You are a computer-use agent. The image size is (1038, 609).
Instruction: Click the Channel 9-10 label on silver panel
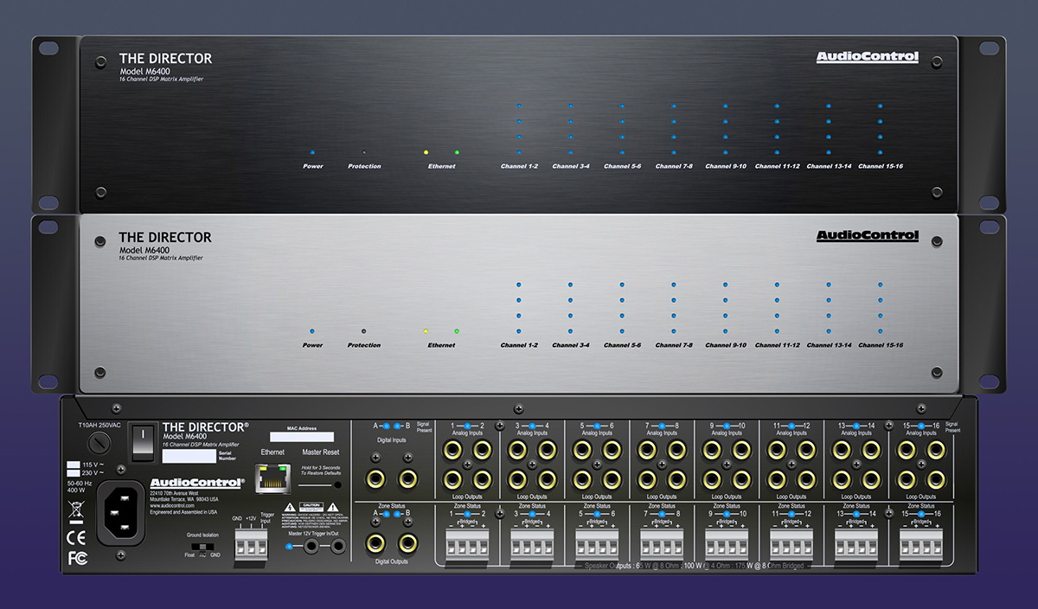tap(726, 345)
